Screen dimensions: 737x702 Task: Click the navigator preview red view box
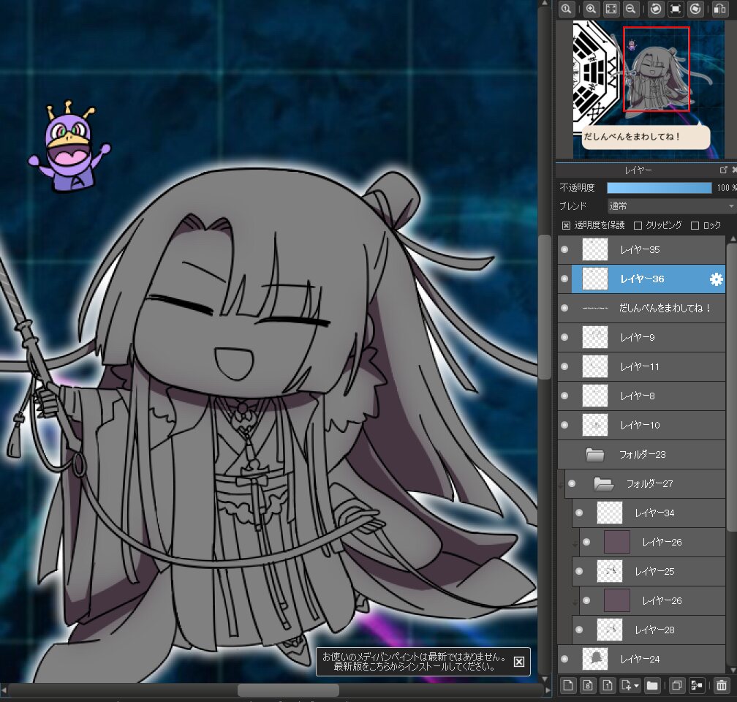point(657,69)
